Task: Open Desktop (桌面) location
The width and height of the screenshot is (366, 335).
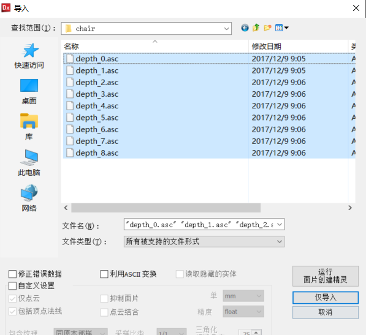Action: (x=29, y=91)
